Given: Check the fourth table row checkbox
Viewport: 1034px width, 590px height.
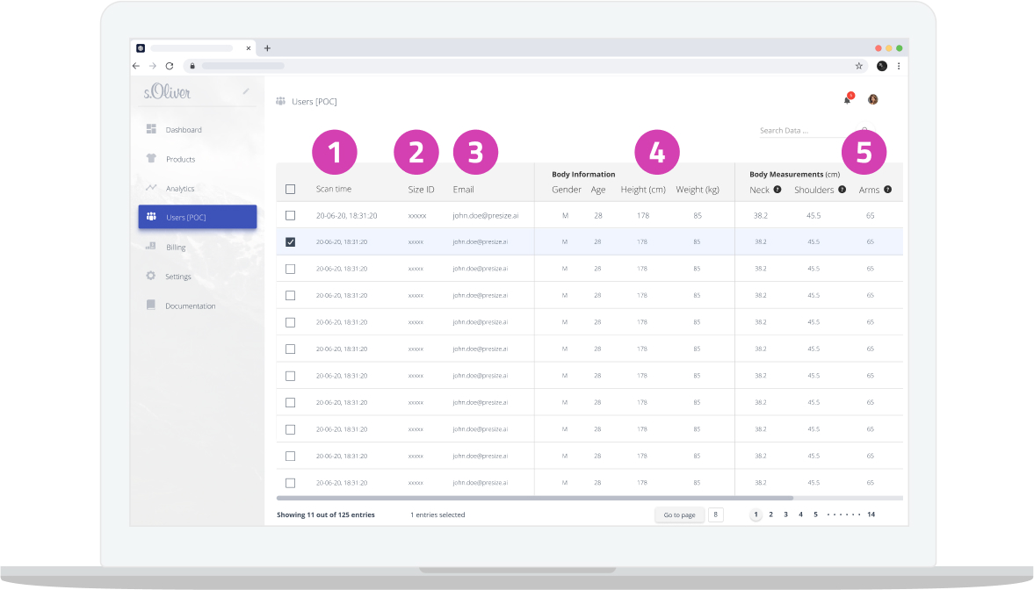Looking at the screenshot, I should coord(290,295).
